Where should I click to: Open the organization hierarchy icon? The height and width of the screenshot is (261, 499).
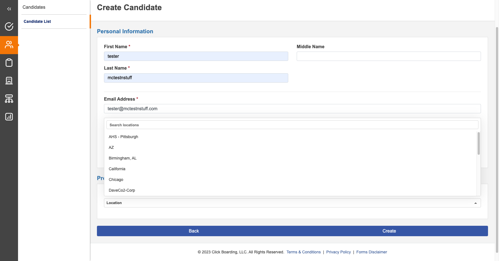[x=9, y=99]
